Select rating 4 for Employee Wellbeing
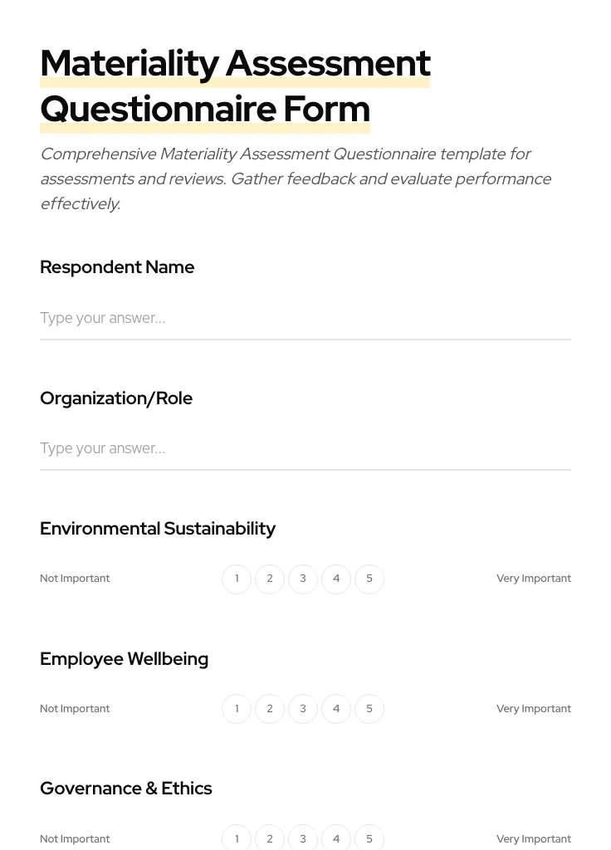Image resolution: width=611 pixels, height=850 pixels. (336, 708)
